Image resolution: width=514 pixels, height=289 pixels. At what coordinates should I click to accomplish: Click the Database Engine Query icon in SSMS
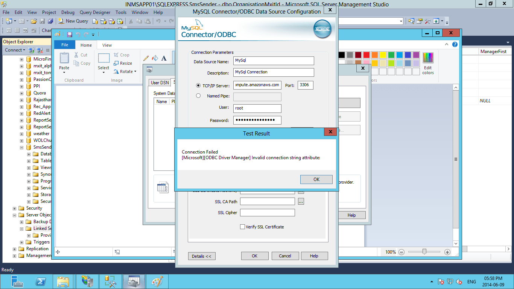tap(94, 21)
